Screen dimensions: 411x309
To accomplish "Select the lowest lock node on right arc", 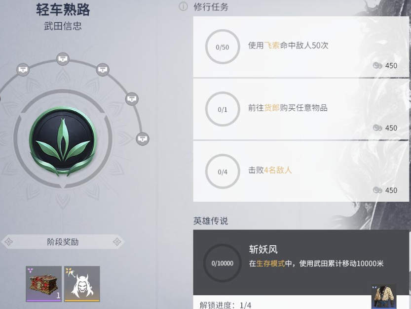I will [142, 138].
